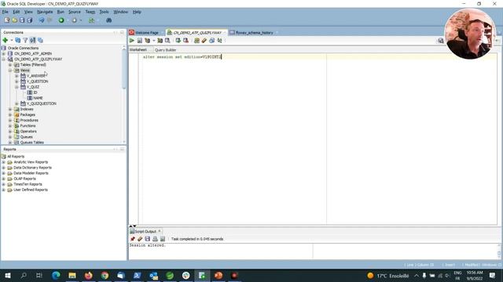Click the New file icon in main toolbar

point(7,20)
